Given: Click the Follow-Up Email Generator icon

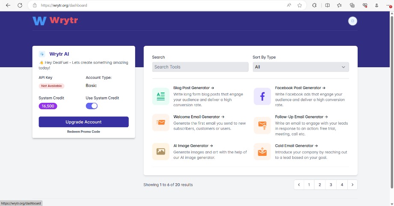Looking at the screenshot, I should tap(262, 125).
